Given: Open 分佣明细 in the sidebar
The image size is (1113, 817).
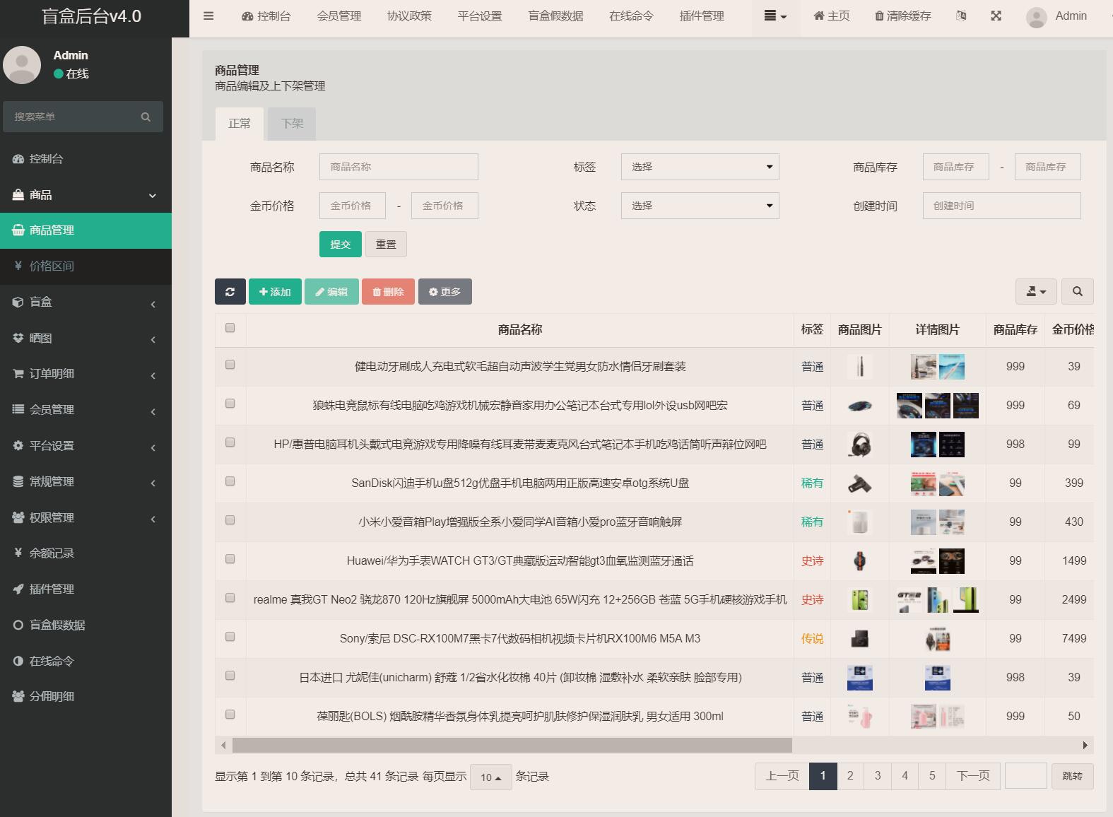Looking at the screenshot, I should click(86, 696).
